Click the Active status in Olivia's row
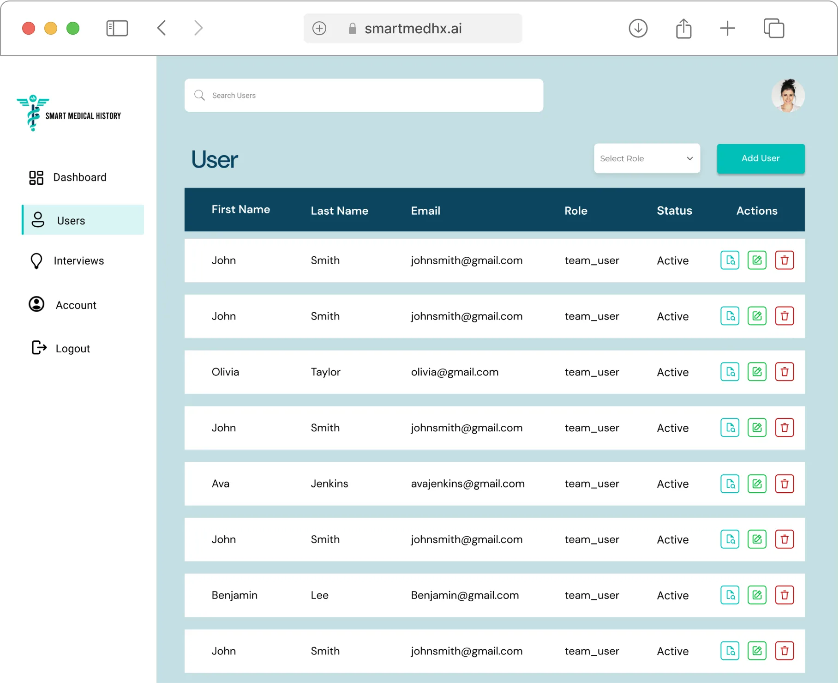The height and width of the screenshot is (683, 839). 672,372
